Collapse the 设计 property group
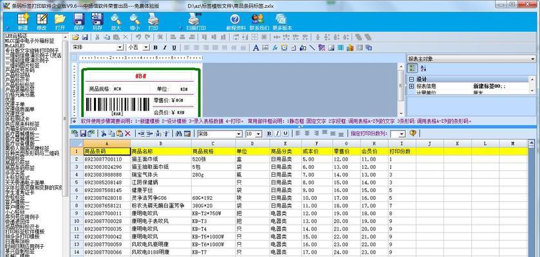Image resolution: width=540 pixels, height=257 pixels. [x=411, y=80]
